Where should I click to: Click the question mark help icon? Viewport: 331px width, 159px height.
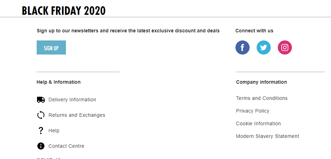coord(41,131)
